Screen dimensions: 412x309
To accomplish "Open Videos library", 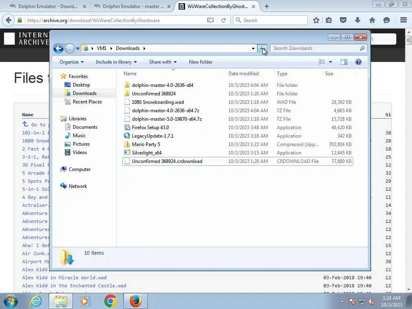I will click(80, 152).
